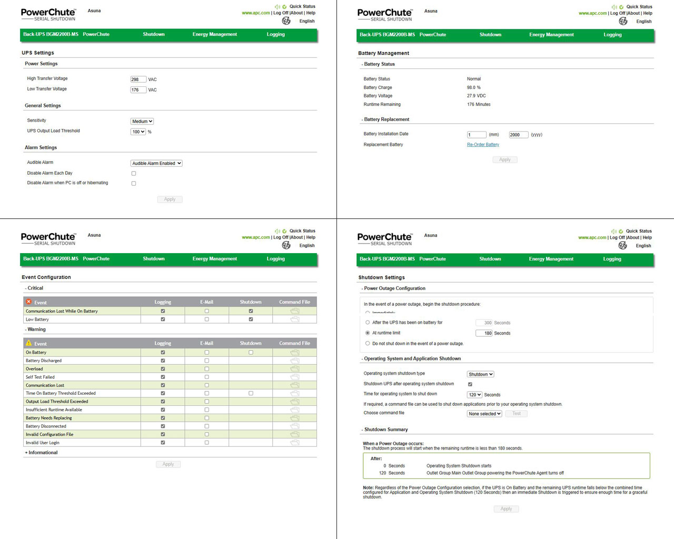Click the High Transfer Voltage field
Screen dimensions: 674x539
[138, 79]
